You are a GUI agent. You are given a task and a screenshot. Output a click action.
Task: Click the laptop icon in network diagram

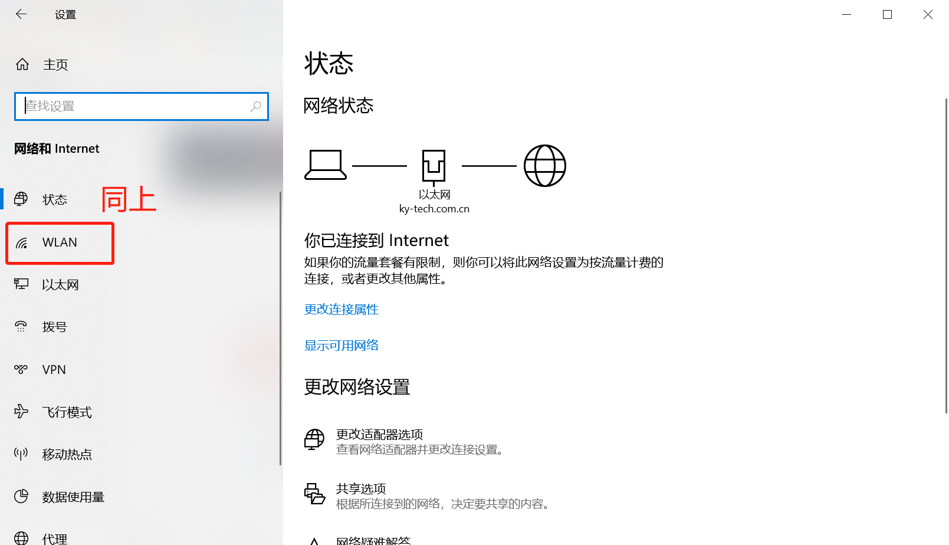coord(326,165)
